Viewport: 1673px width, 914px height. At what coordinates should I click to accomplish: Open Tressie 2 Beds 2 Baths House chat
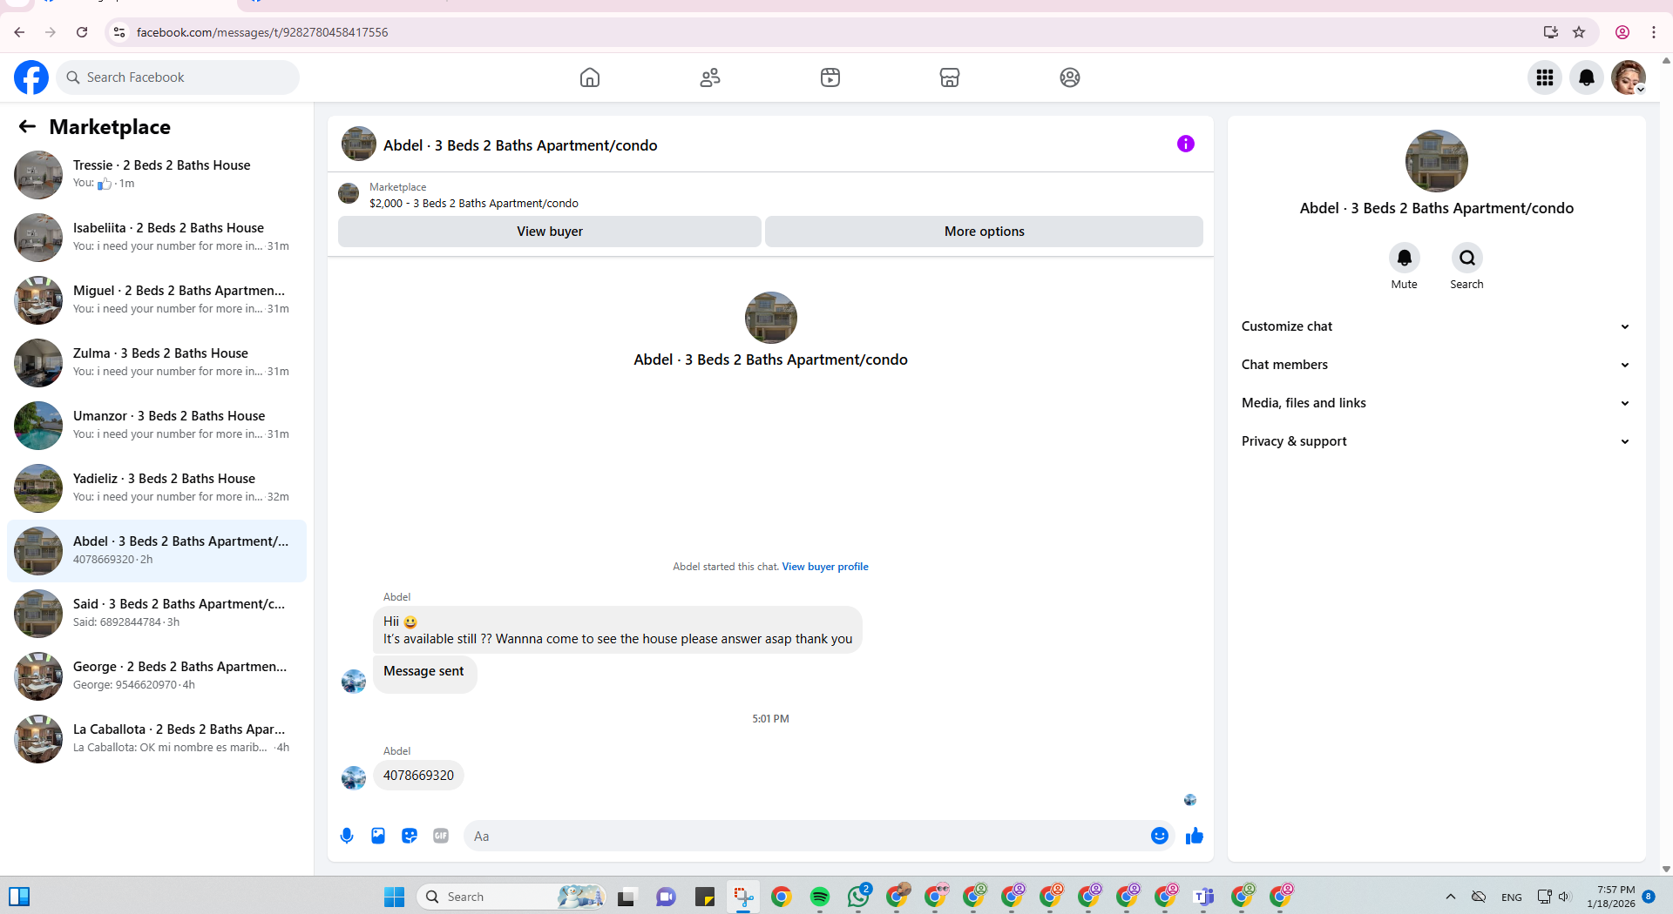(157, 175)
